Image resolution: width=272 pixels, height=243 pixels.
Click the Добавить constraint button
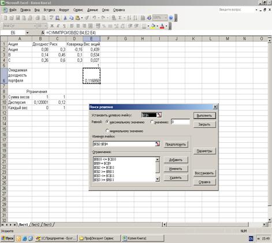[x=176, y=160]
